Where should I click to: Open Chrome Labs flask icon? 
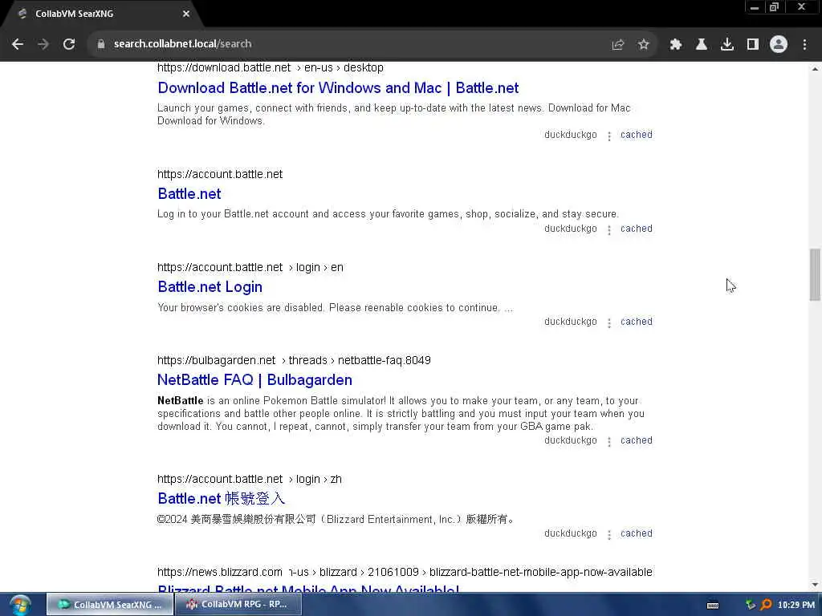coord(701,45)
